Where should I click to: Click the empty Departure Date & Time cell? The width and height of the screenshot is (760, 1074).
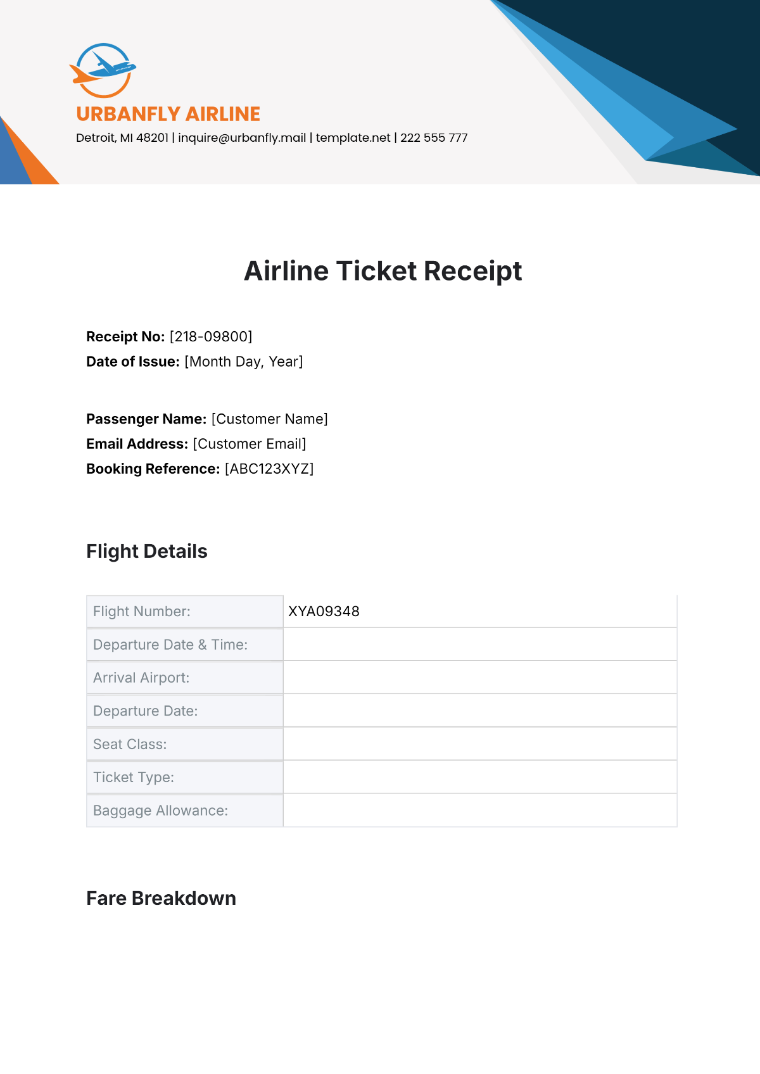pos(479,645)
